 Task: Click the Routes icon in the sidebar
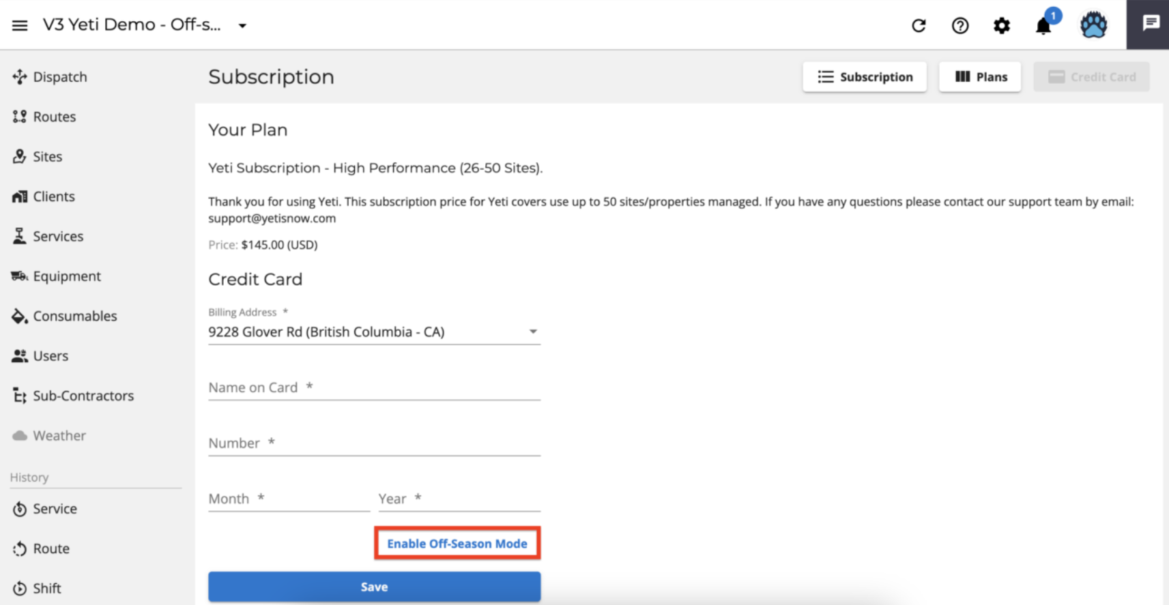[x=19, y=117]
